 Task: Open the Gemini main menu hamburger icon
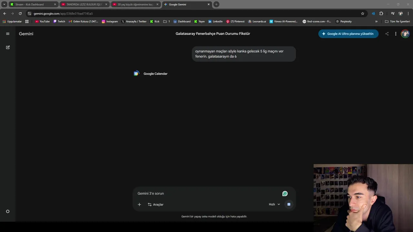(x=8, y=34)
